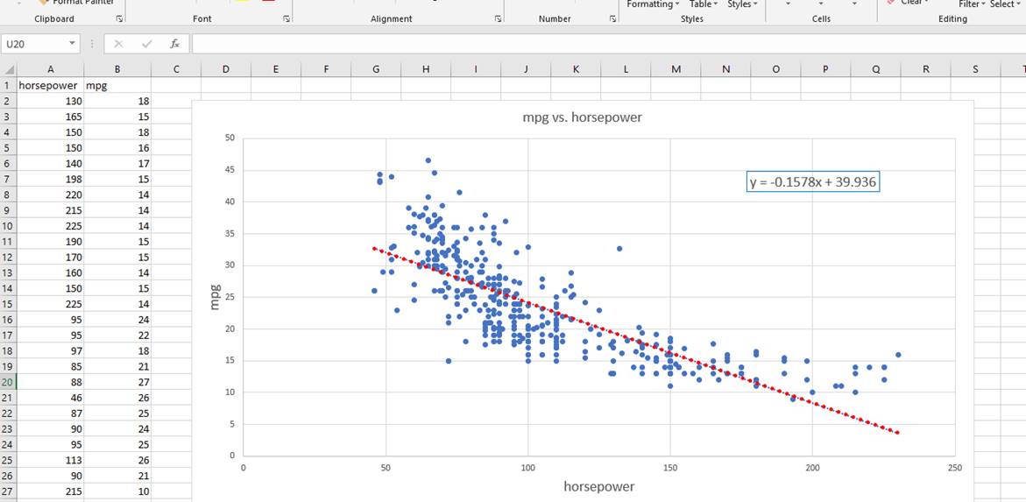Select mpg cell with value 10
Image resolution: width=1026 pixels, height=502 pixels.
click(117, 491)
